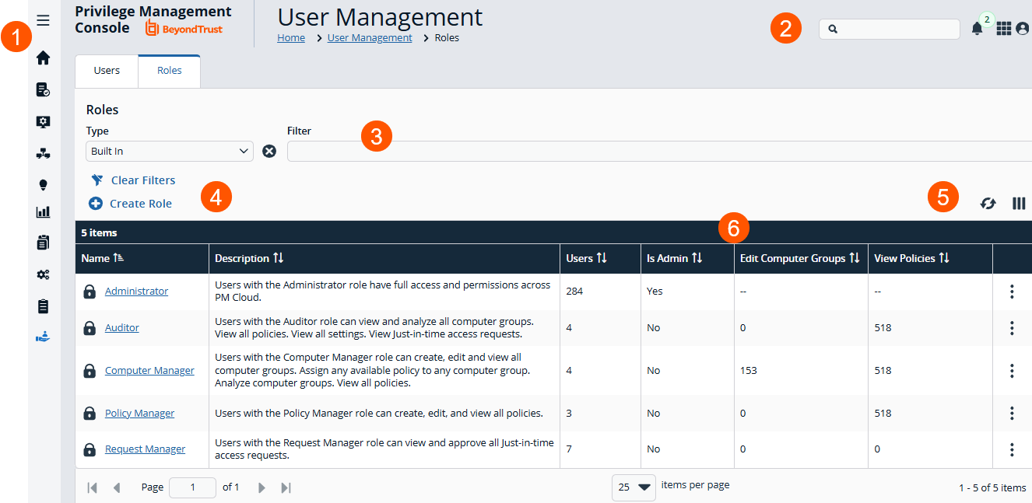Open the hamburger navigation menu
Screen dimensions: 1032x503
43,19
